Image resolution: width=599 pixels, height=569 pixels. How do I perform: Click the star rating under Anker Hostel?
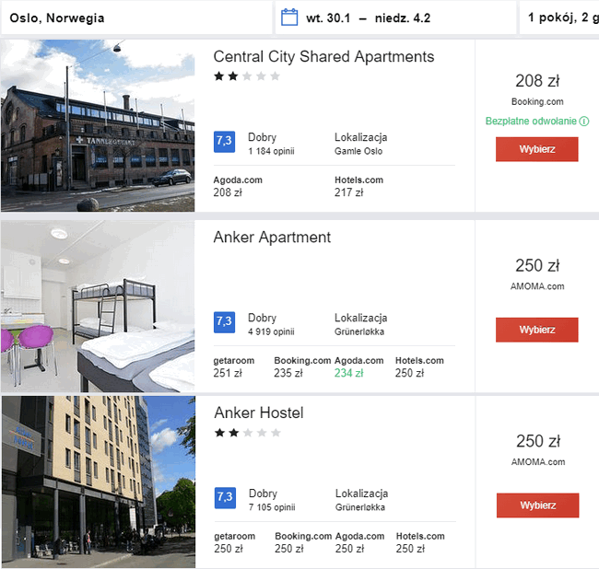pos(248,433)
